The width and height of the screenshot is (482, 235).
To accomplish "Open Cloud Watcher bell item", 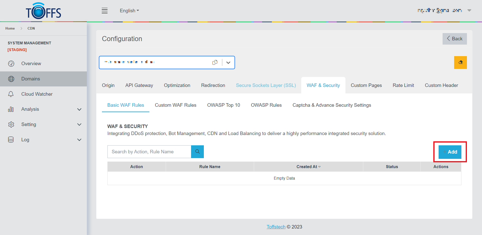I will click(37, 94).
